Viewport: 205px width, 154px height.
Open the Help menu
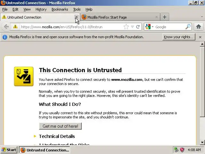tap(89, 9)
